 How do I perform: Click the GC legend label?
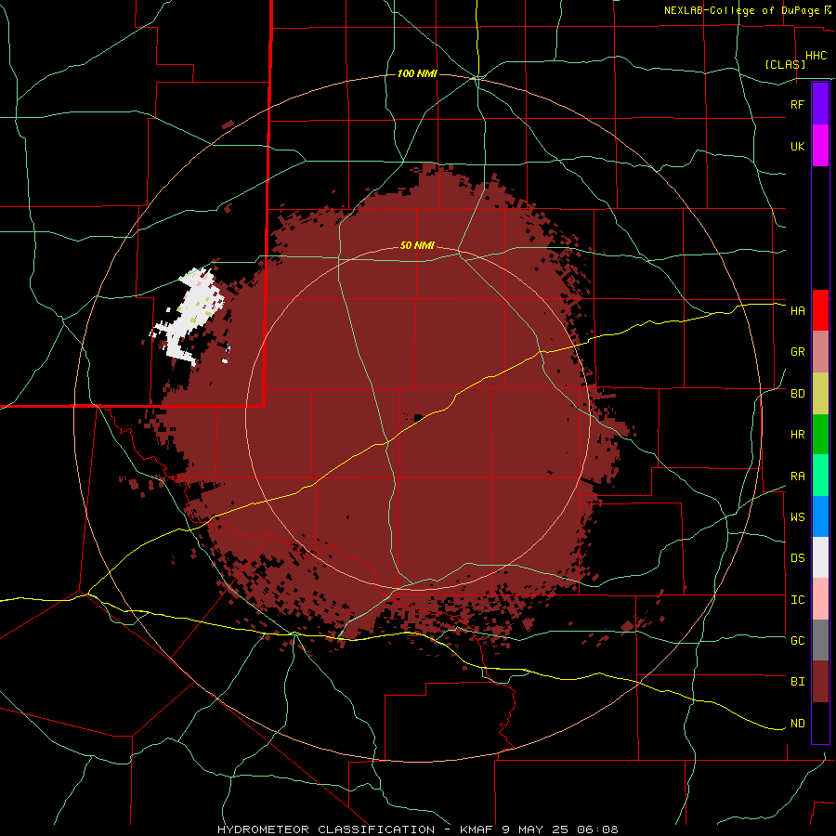797,641
